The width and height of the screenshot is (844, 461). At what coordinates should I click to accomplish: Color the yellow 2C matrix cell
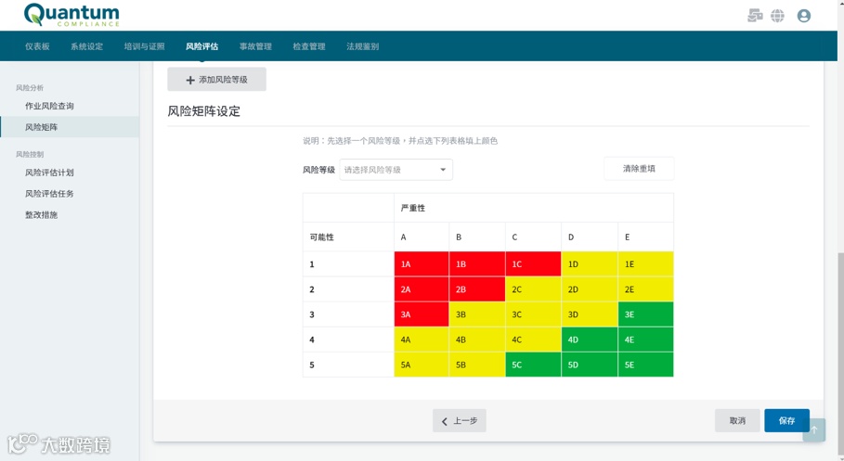tap(533, 289)
